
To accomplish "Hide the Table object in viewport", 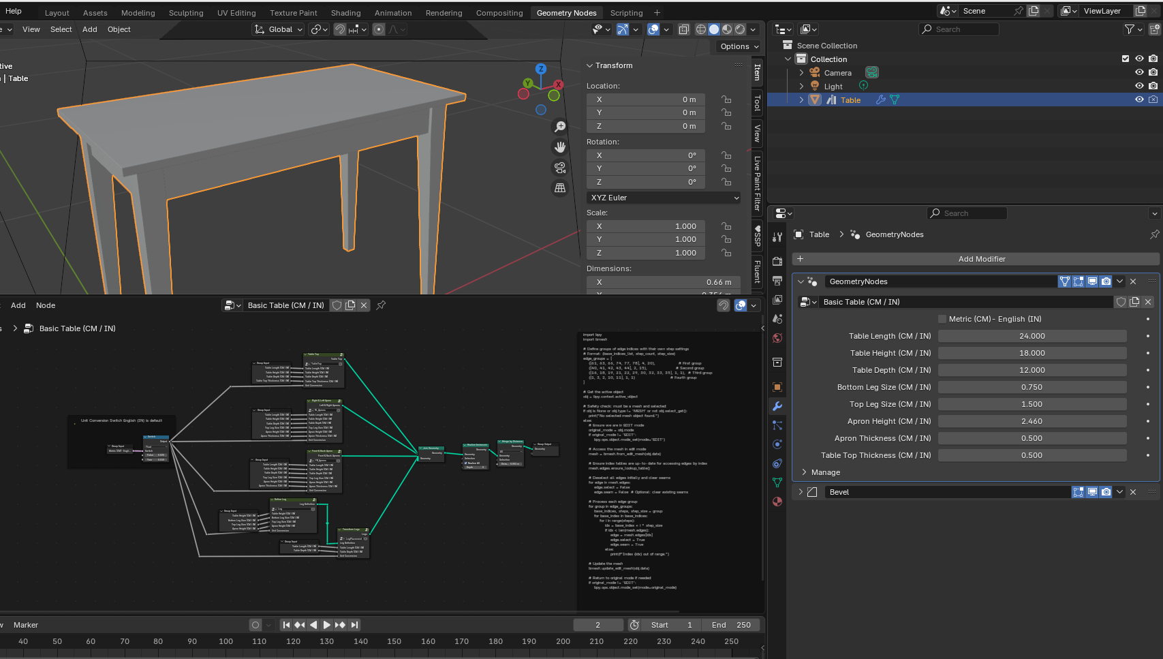I will (1139, 99).
